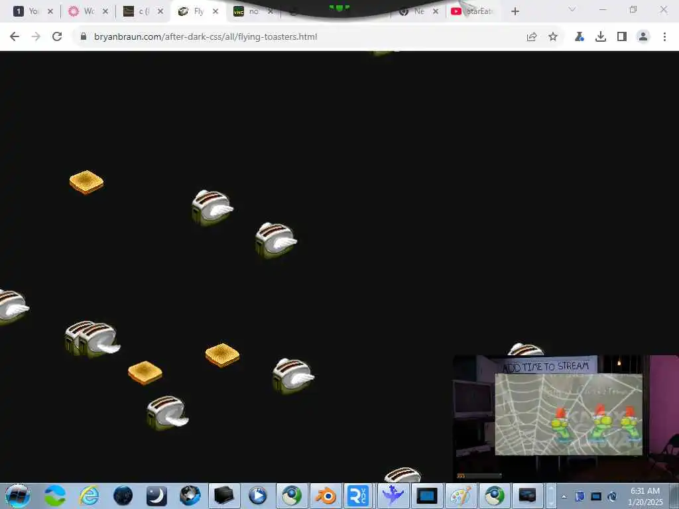Open the tab search chevron

[x=572, y=9]
